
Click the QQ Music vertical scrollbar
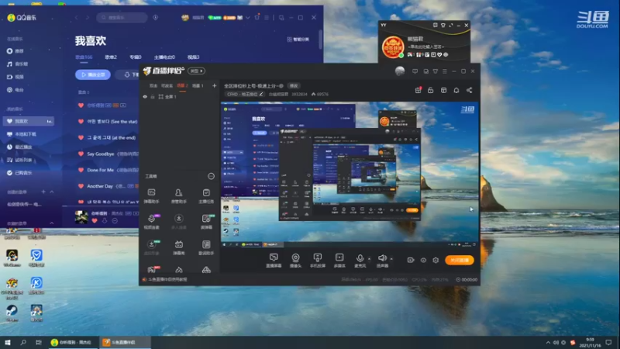point(320,40)
